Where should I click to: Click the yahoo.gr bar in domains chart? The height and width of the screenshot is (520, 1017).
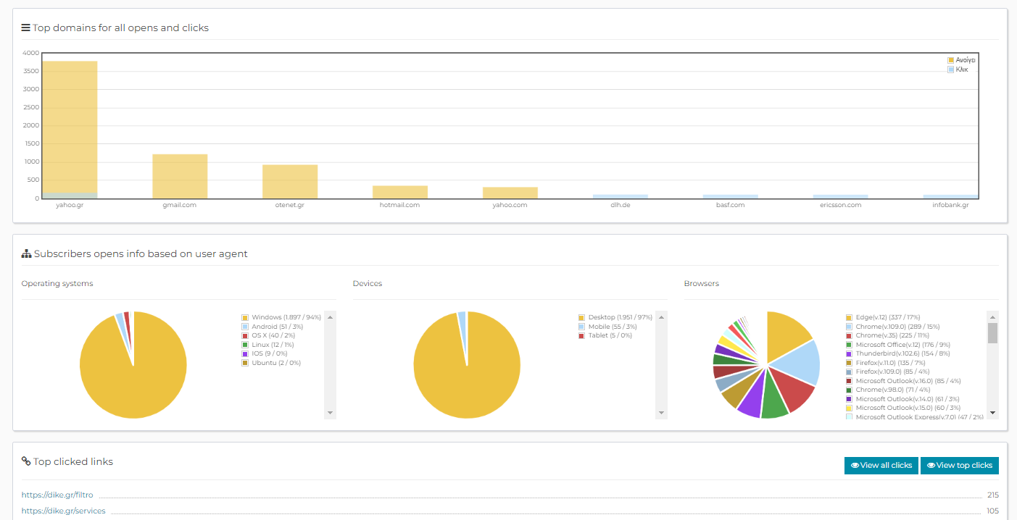coord(70,130)
